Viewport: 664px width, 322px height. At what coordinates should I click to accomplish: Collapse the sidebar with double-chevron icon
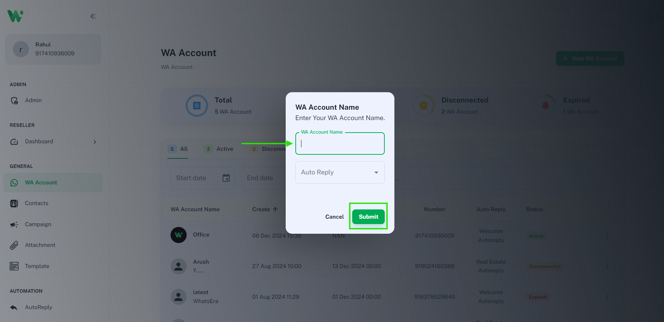coord(93,16)
